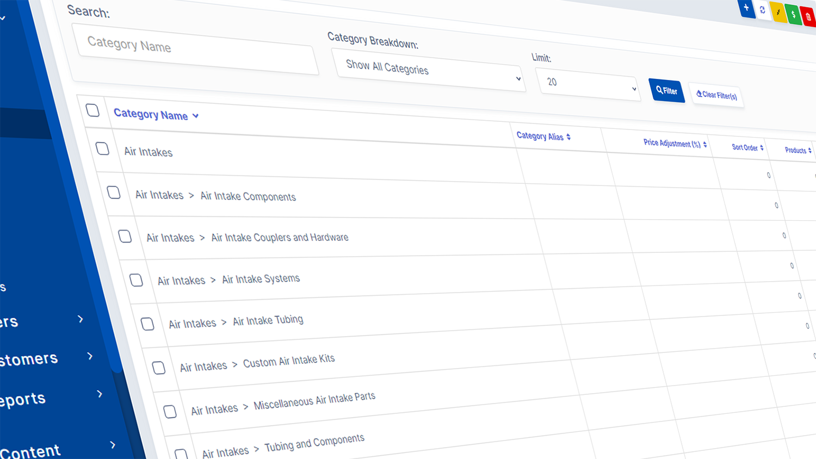Viewport: 816px width, 459px height.
Task: Open the Limit dropdown showing 20
Action: tap(588, 84)
